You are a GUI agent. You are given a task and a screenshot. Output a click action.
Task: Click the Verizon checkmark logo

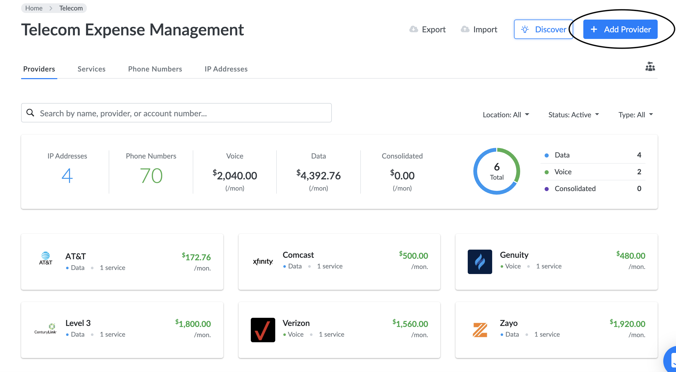tap(263, 330)
